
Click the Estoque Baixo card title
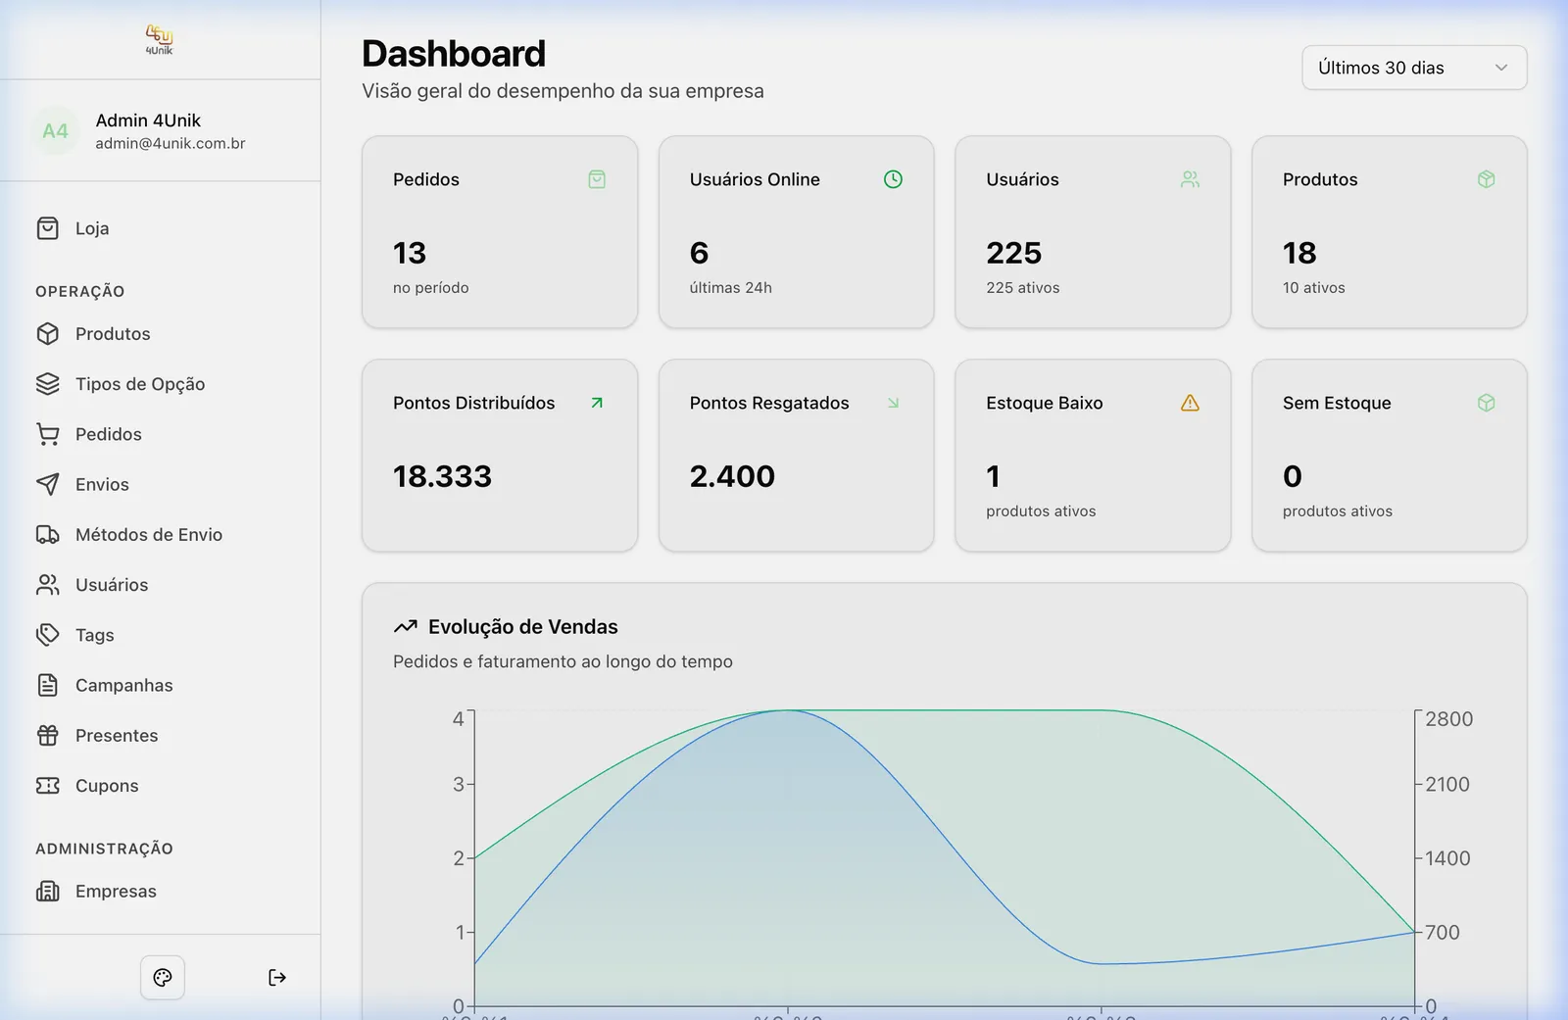[1045, 403]
